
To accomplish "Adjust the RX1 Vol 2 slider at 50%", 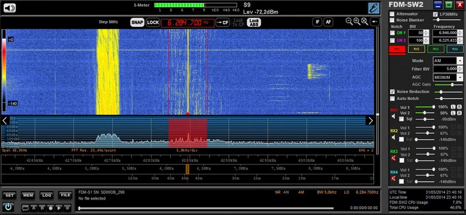I will [x=425, y=113].
